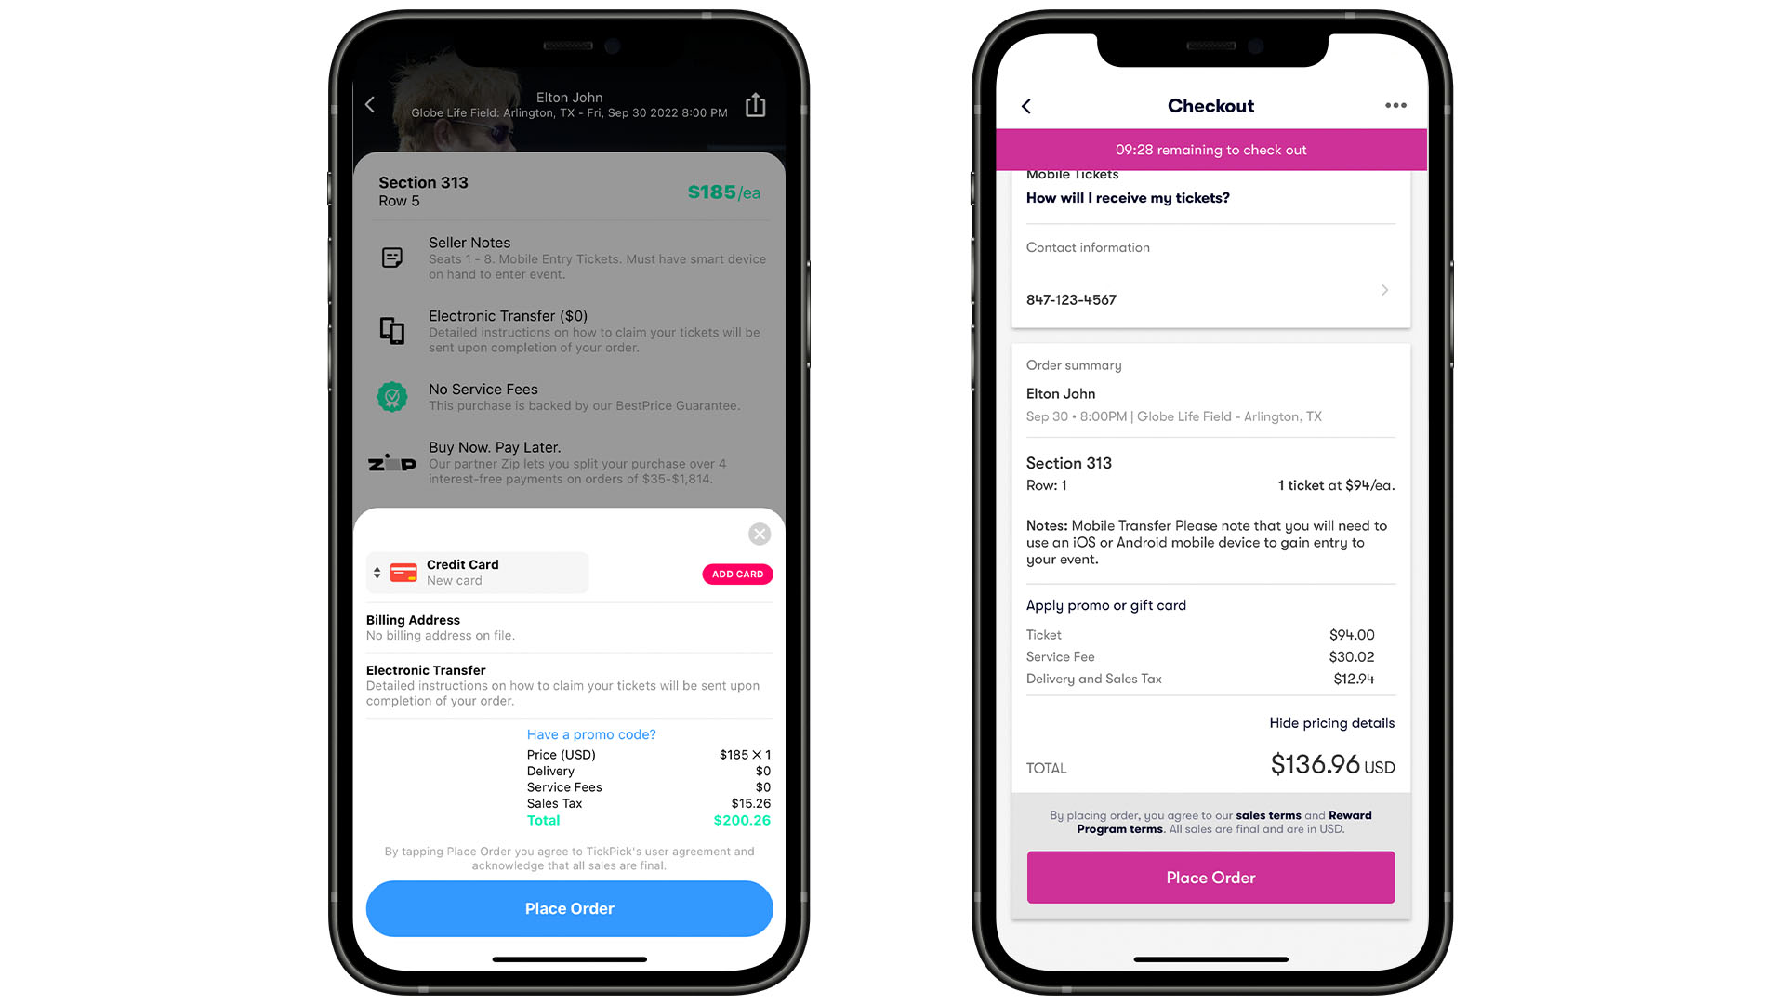Click the back arrow on left phone
Screen dimensions: 1785x1004
point(370,103)
